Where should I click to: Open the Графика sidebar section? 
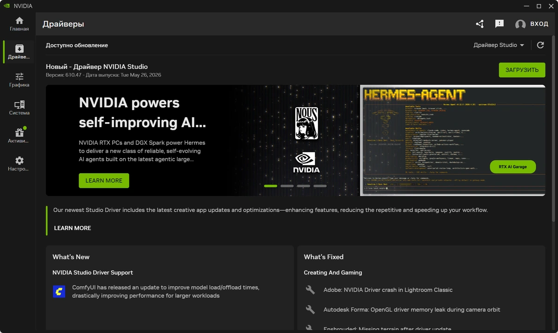[x=19, y=80]
